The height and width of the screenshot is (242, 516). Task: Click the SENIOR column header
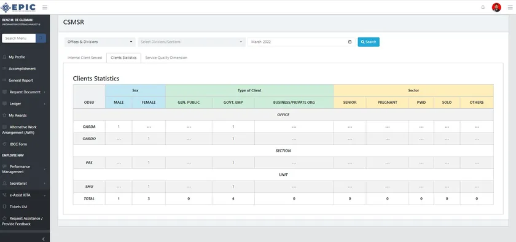[x=350, y=103]
